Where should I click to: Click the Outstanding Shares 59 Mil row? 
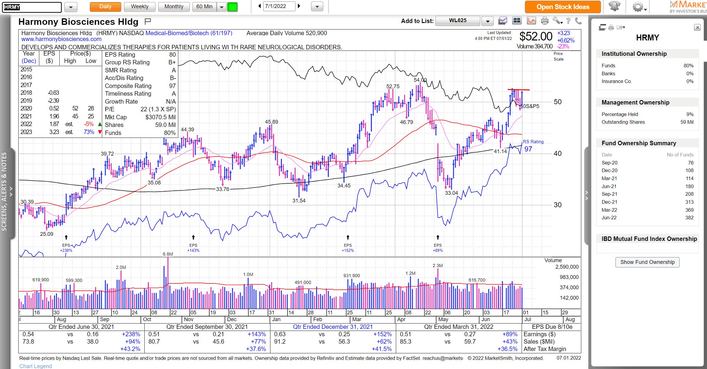(x=647, y=122)
